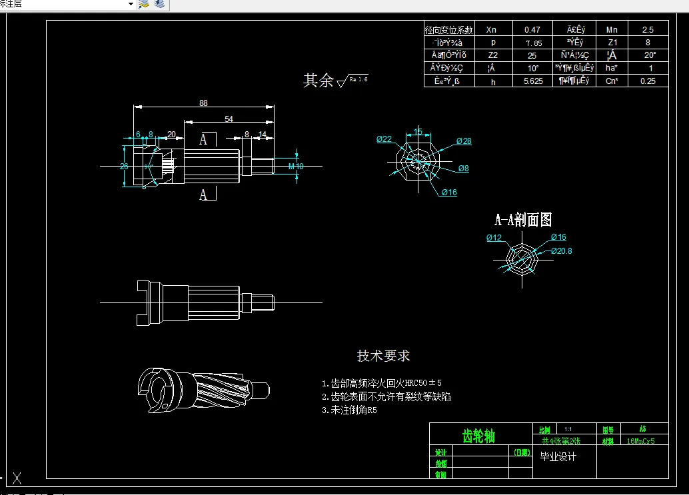
Task: Select the 径向变位系数 table cell
Action: [x=449, y=30]
